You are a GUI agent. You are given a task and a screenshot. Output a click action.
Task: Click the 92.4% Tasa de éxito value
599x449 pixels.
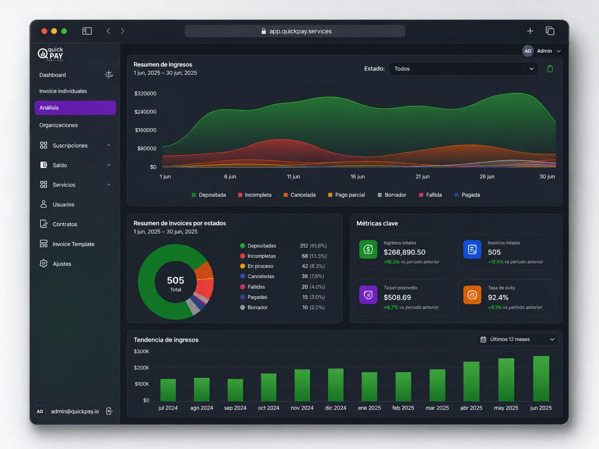[x=498, y=297]
